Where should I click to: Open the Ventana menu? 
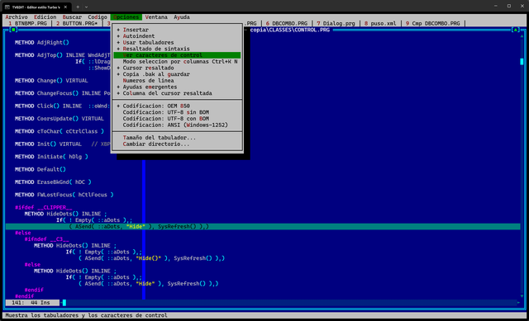(x=156, y=17)
